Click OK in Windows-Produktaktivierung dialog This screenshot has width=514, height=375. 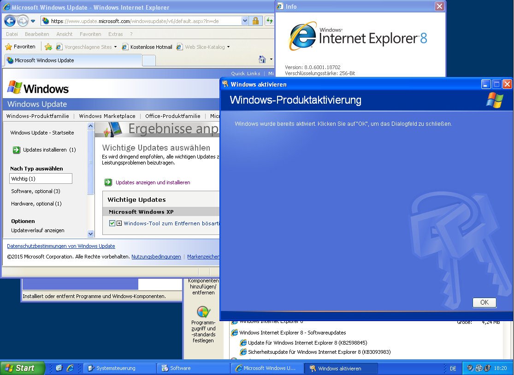click(x=484, y=302)
